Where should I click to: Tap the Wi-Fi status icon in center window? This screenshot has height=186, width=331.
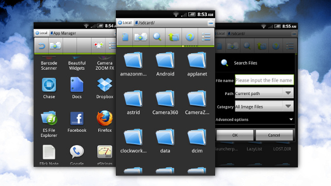point(176,14)
